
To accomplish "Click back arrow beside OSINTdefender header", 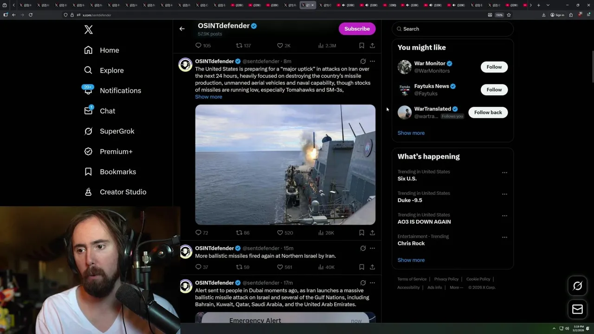I will pyautogui.click(x=182, y=29).
